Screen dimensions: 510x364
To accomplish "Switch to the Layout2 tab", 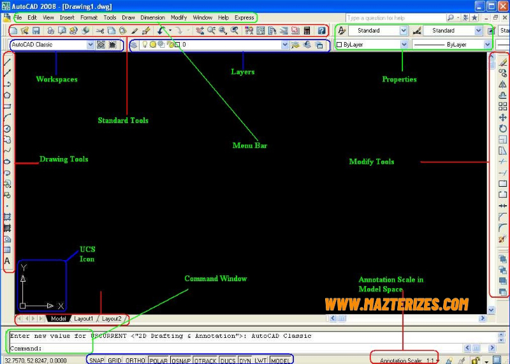I will [x=112, y=319].
